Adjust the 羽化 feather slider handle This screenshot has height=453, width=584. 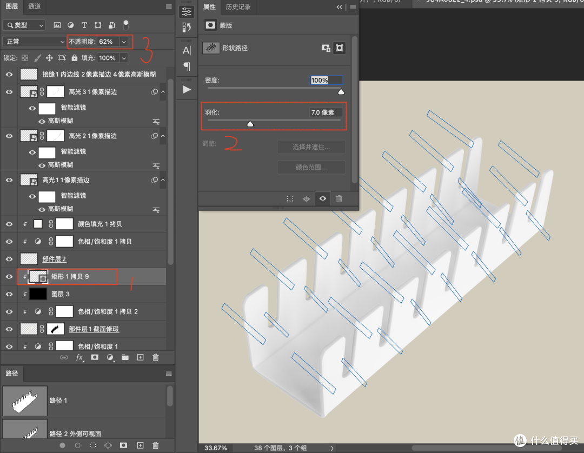250,124
